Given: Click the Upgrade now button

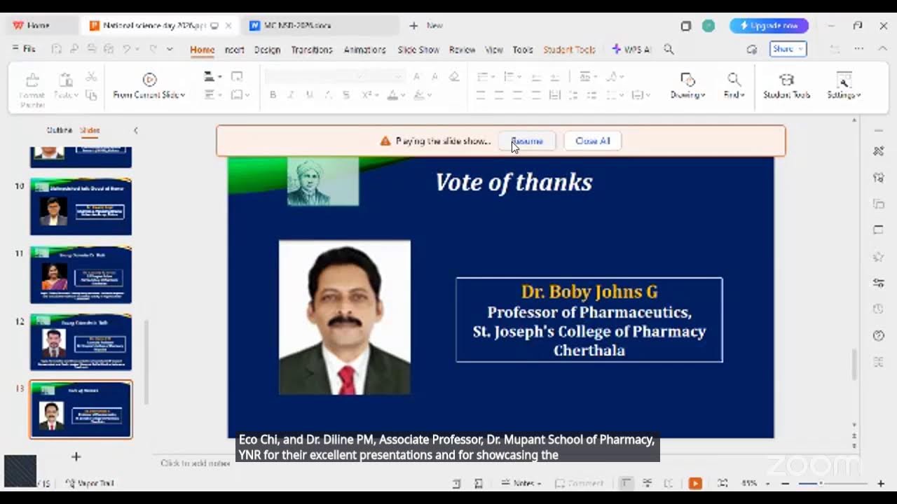Looking at the screenshot, I should (769, 26).
